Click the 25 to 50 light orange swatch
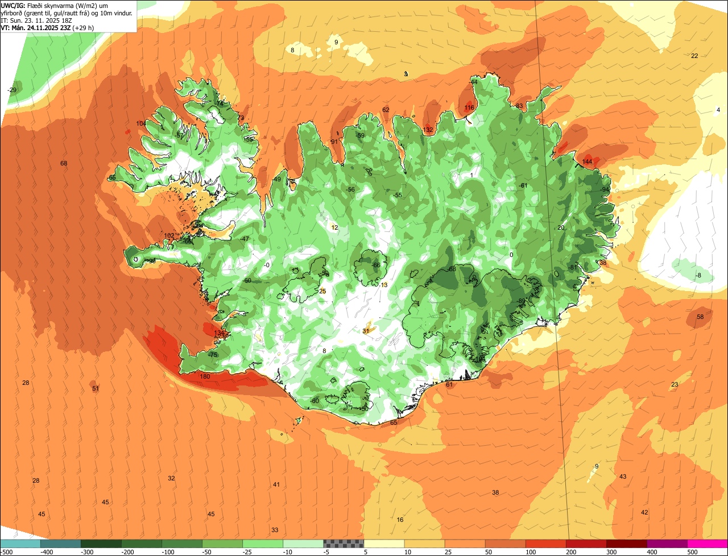Screen dimensions: 728x556 tap(465, 543)
